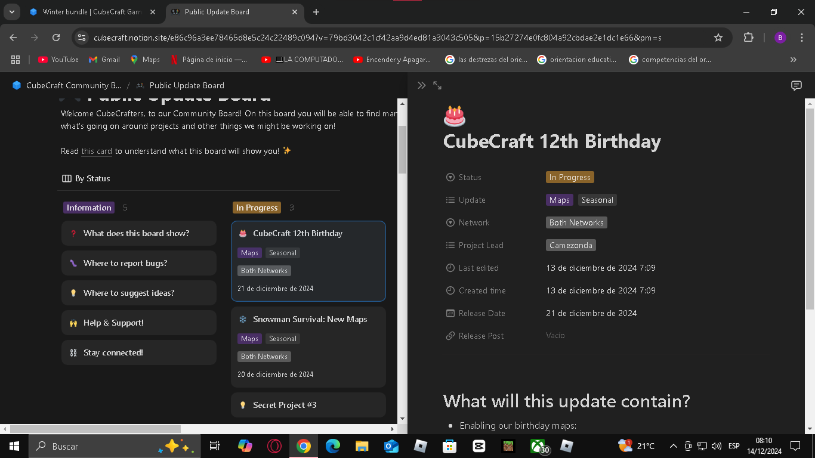This screenshot has width=815, height=458.
Task: Open Task View on taskbar
Action: [x=215, y=446]
